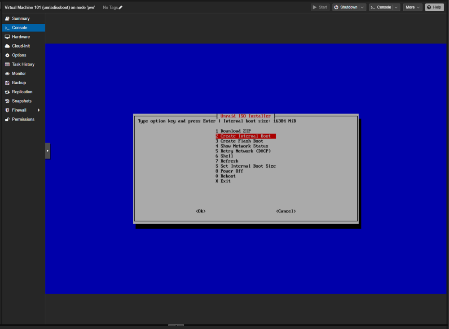Image resolution: width=449 pixels, height=329 pixels.
Task: Go to VM Options page
Action: click(23, 55)
